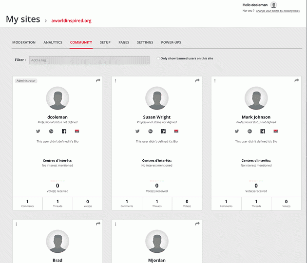Click the share arrow on dcoleman's card
Viewport: 307px width, 263px height.
click(x=98, y=80)
